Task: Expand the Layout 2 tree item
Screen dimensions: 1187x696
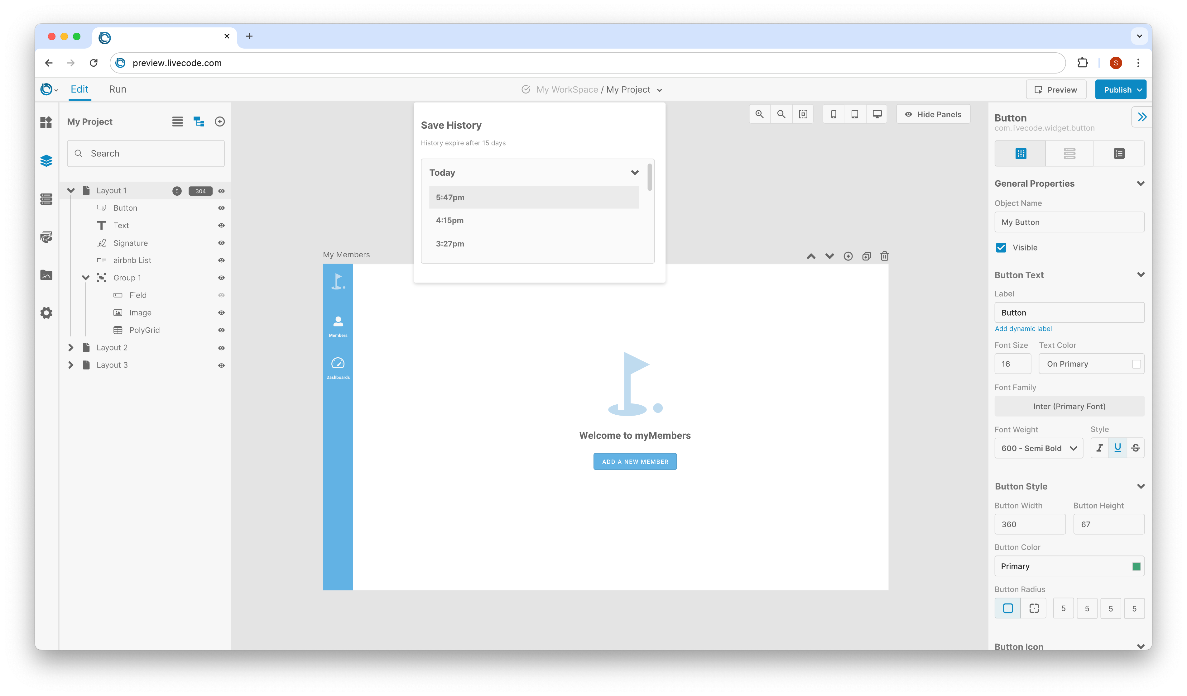Action: click(71, 347)
